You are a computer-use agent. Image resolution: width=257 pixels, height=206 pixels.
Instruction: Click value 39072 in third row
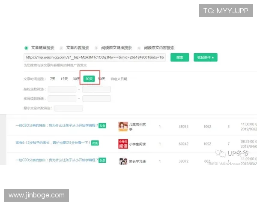click(x=184, y=161)
